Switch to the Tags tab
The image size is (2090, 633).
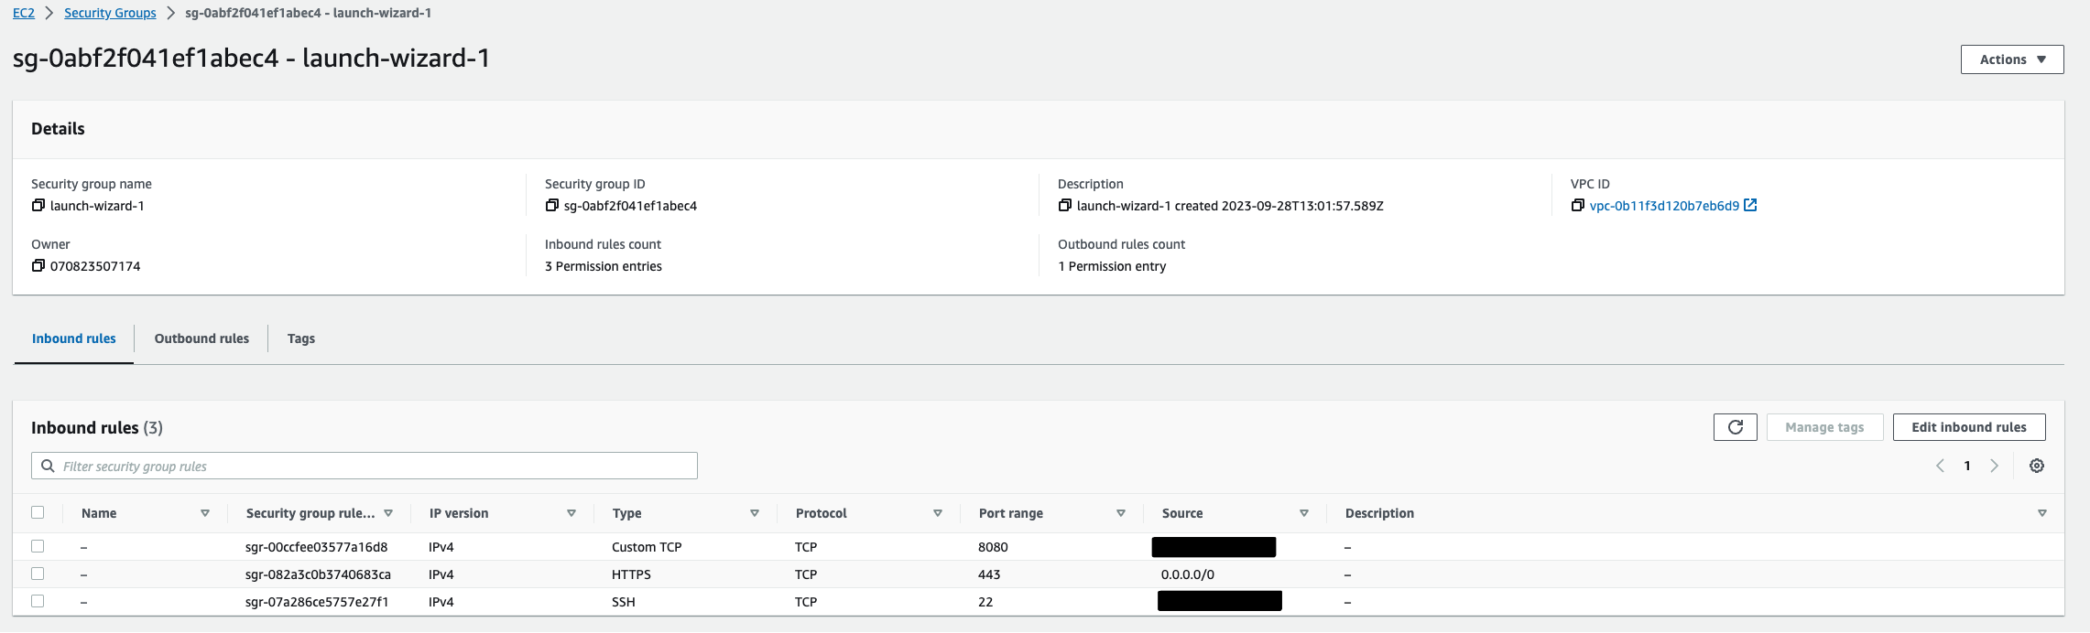[300, 338]
